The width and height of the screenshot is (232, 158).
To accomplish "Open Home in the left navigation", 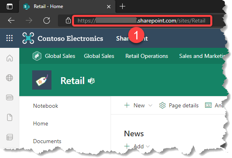I will [x=41, y=123].
